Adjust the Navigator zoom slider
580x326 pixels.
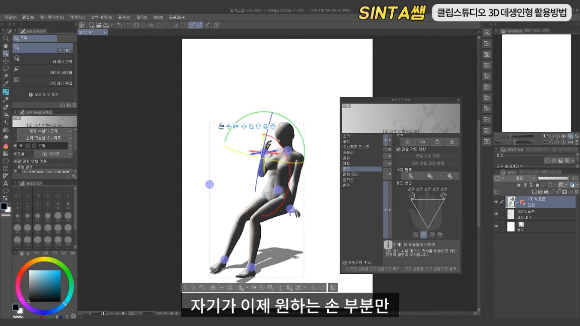coord(515,136)
